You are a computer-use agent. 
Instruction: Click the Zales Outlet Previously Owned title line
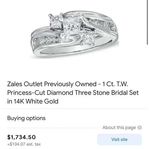pos(68,84)
